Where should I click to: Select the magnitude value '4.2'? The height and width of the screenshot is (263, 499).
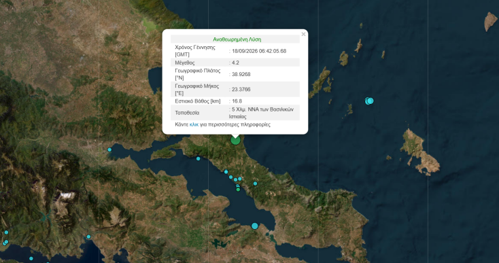coord(235,63)
